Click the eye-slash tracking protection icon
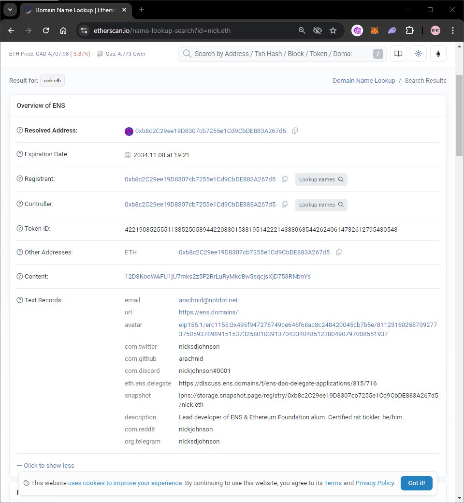Viewport: 464px width, 503px height. pyautogui.click(x=317, y=30)
